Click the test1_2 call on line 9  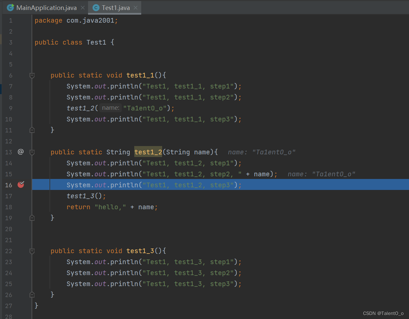pyautogui.click(x=80, y=108)
